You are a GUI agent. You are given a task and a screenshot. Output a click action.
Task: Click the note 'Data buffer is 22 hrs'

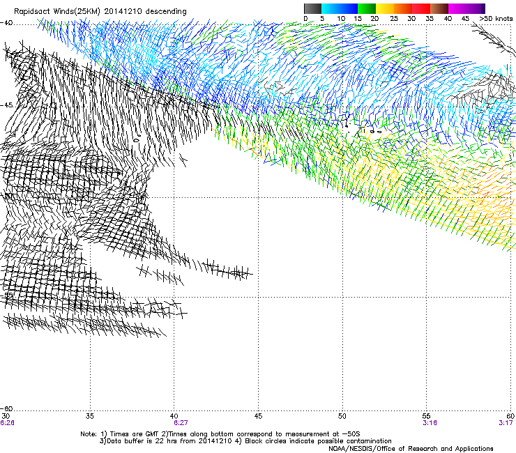pyautogui.click(x=142, y=441)
